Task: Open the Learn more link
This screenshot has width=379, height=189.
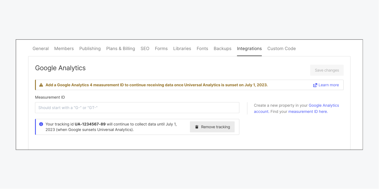Action: (329, 85)
